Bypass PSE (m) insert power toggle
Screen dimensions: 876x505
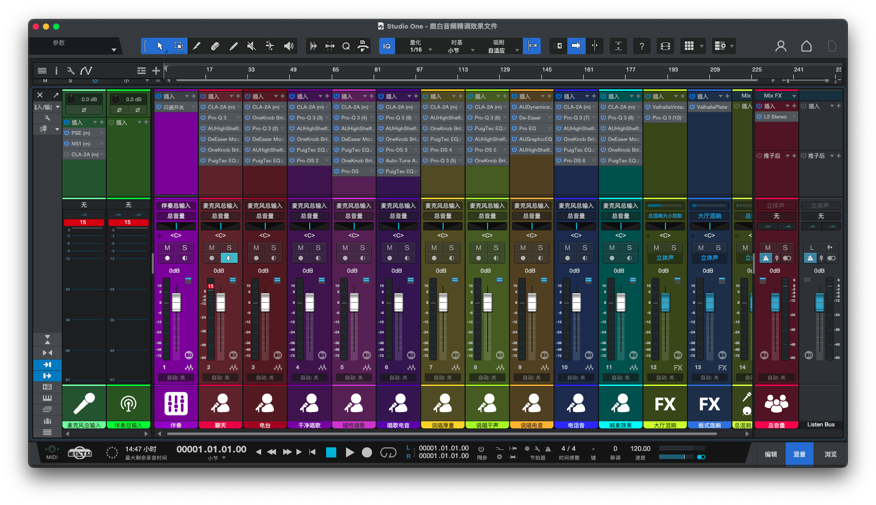point(67,133)
